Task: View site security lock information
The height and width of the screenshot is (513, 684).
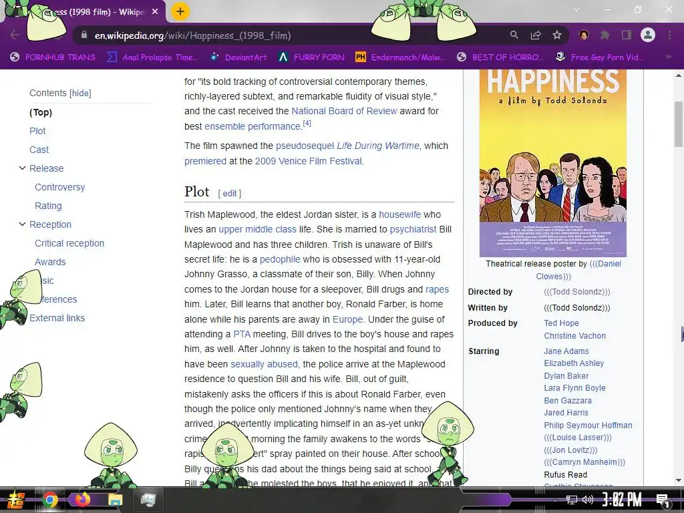Action: pos(84,35)
